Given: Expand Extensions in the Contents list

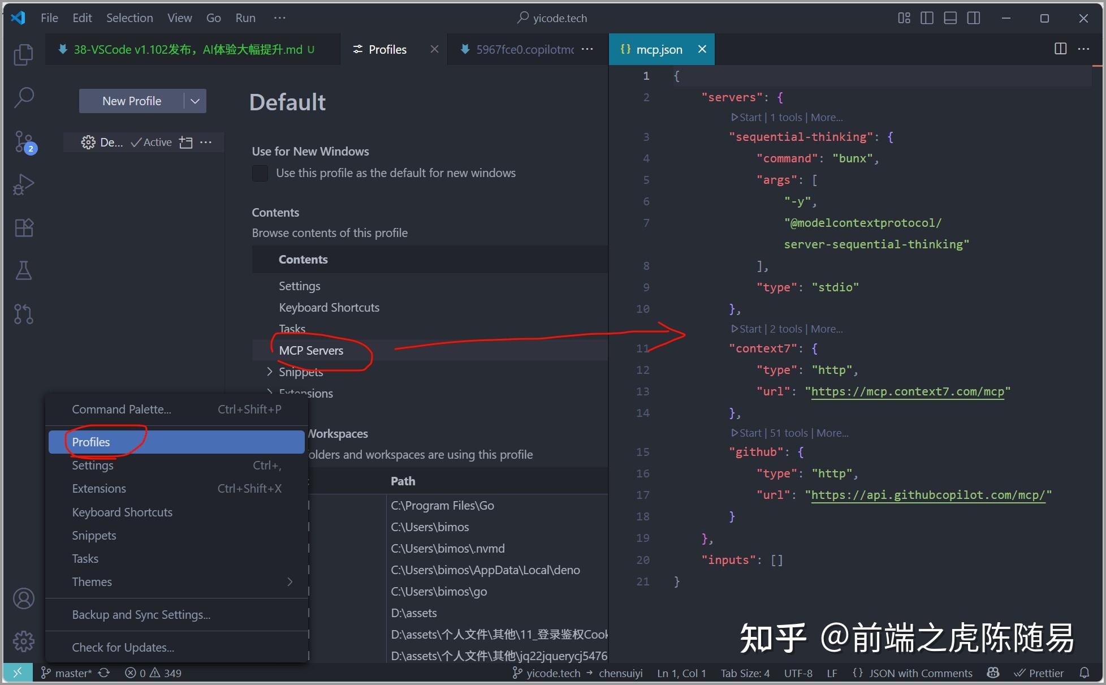Looking at the screenshot, I should pos(270,393).
